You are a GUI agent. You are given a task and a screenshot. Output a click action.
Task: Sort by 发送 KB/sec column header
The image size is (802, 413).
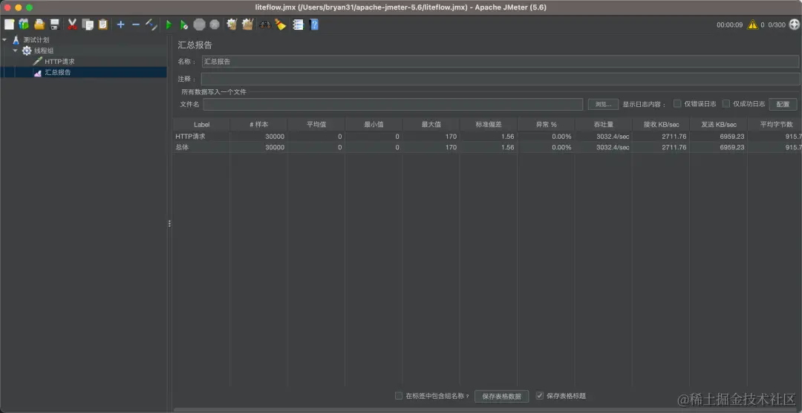pyautogui.click(x=719, y=124)
